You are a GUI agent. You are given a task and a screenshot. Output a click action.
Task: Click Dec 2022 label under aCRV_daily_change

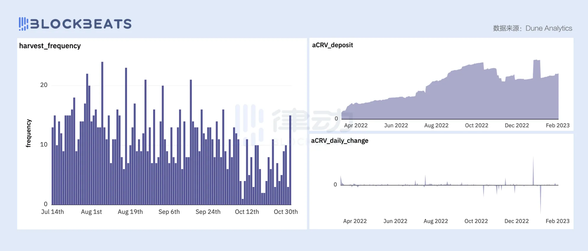click(516, 221)
